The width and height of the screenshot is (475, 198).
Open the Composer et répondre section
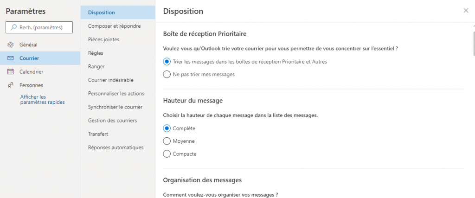[x=114, y=26]
